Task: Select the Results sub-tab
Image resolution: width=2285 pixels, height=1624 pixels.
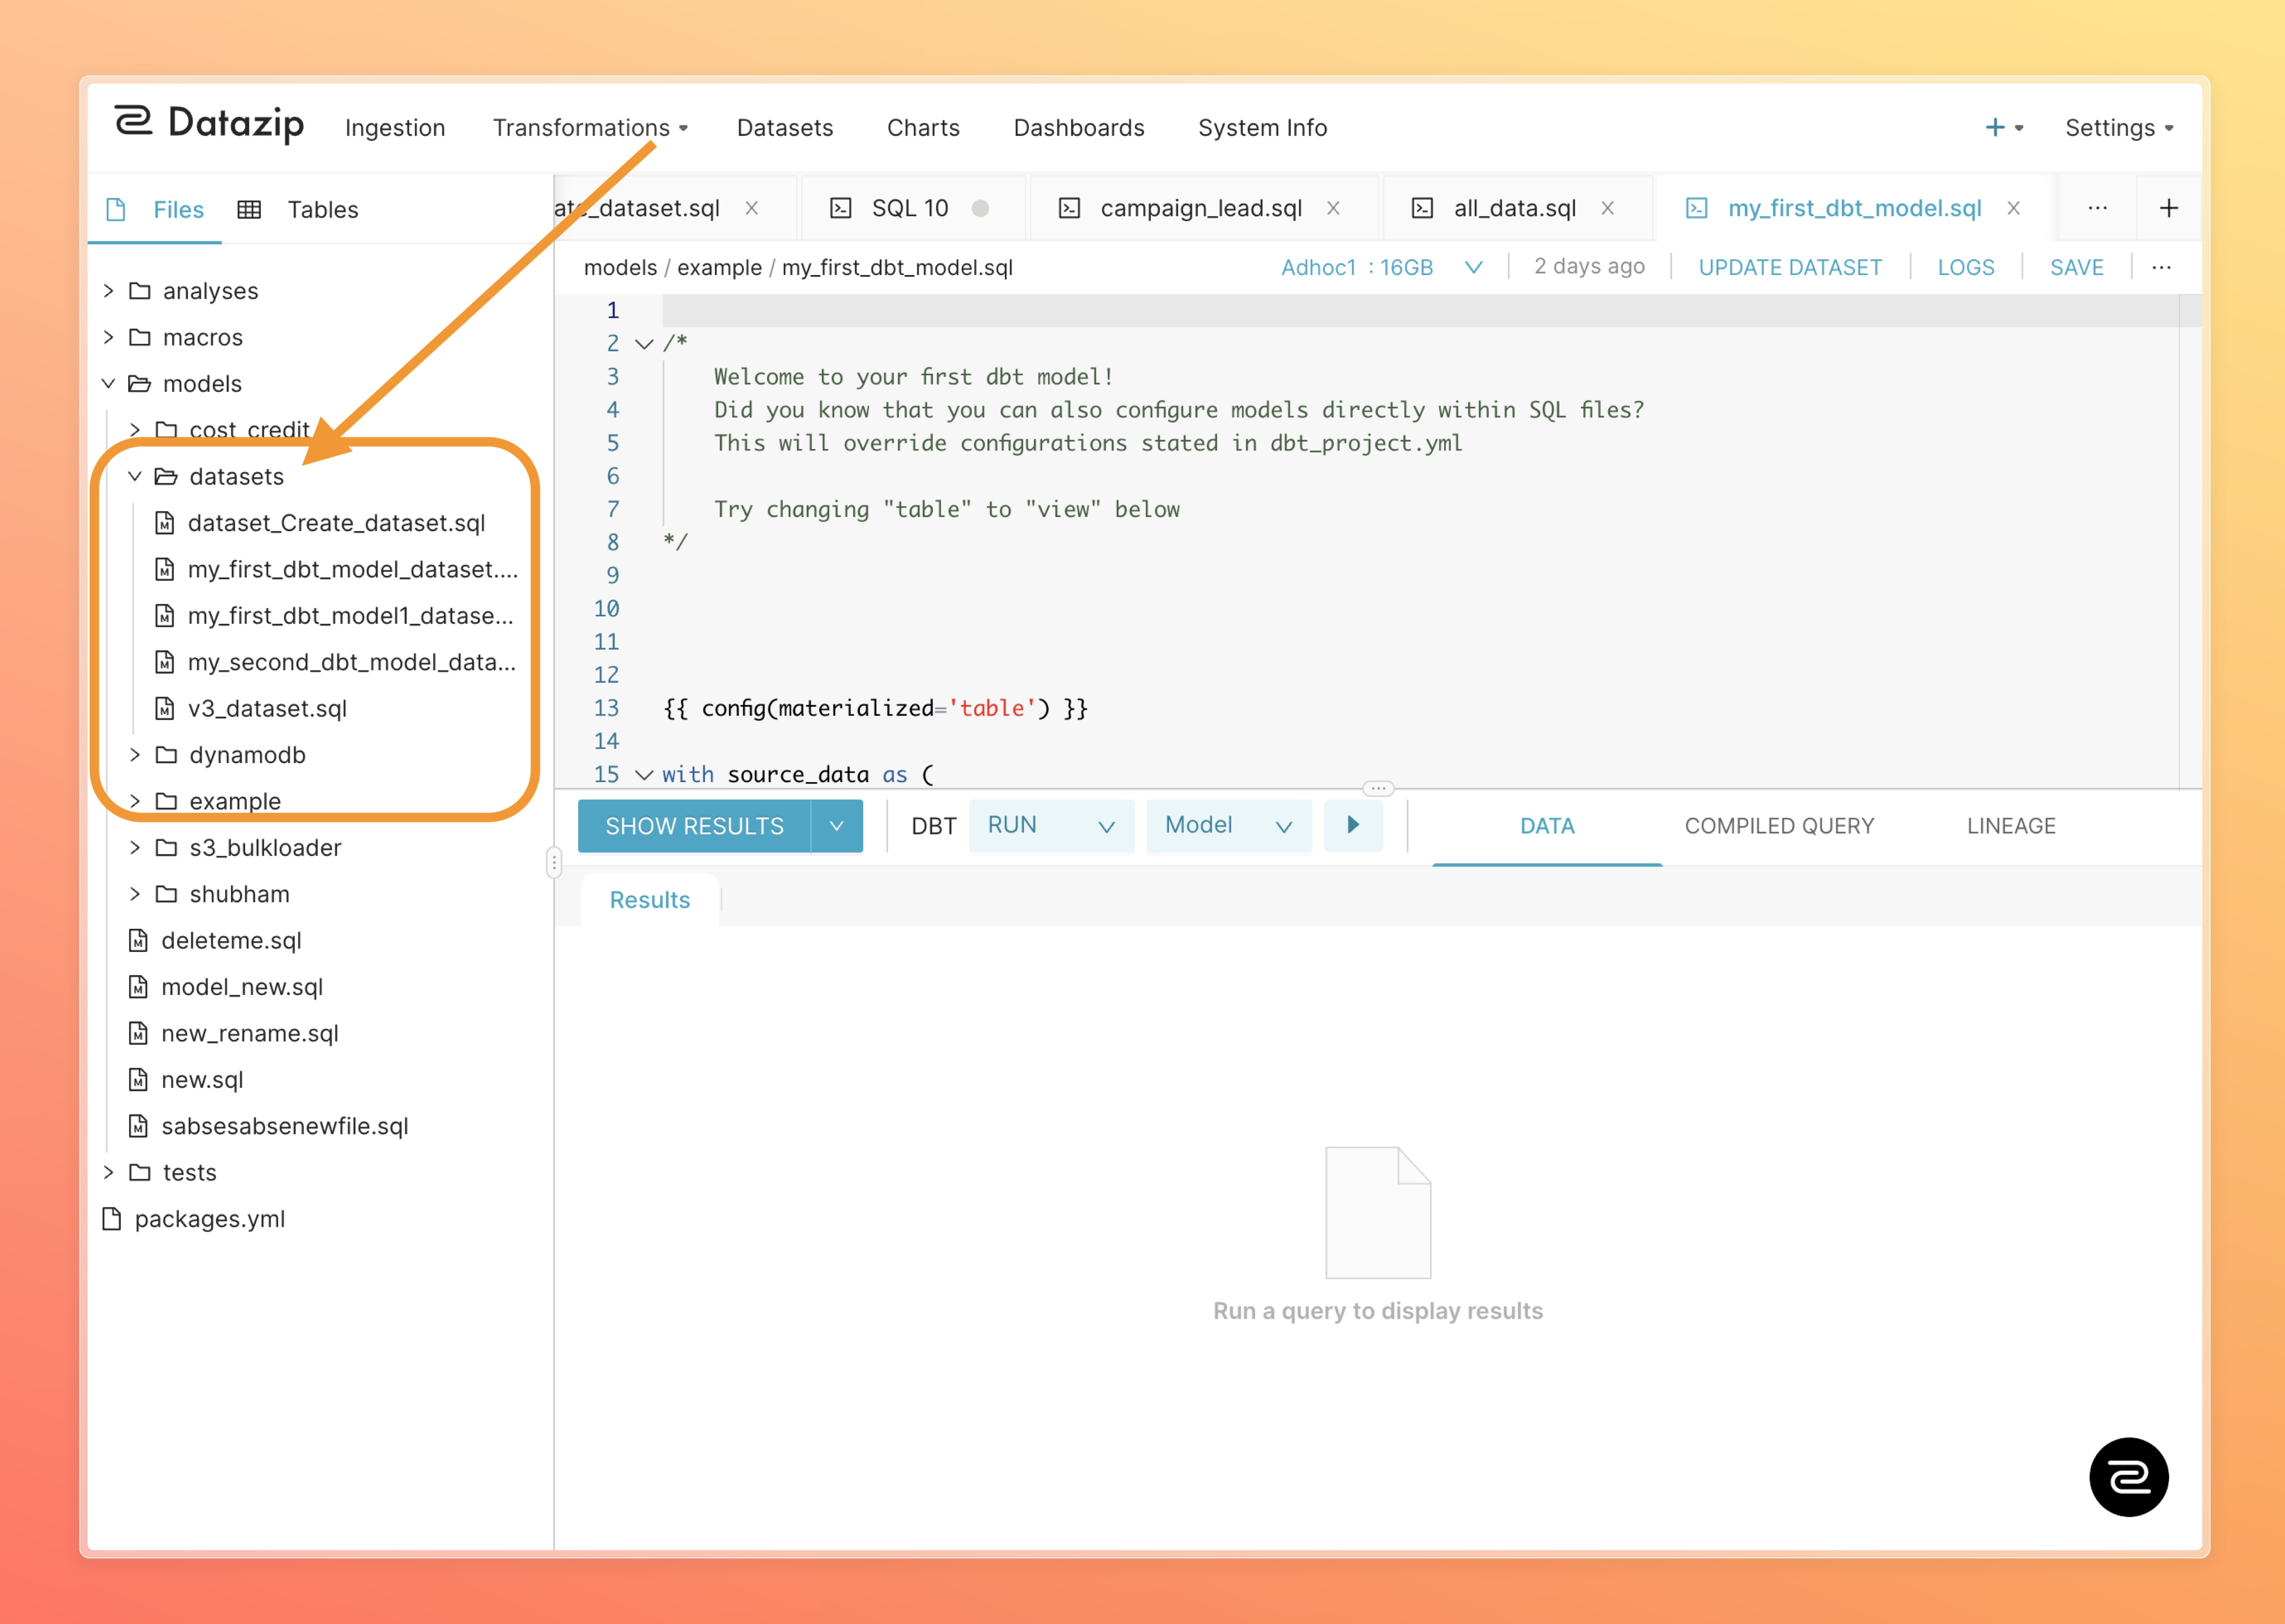Action: click(649, 900)
